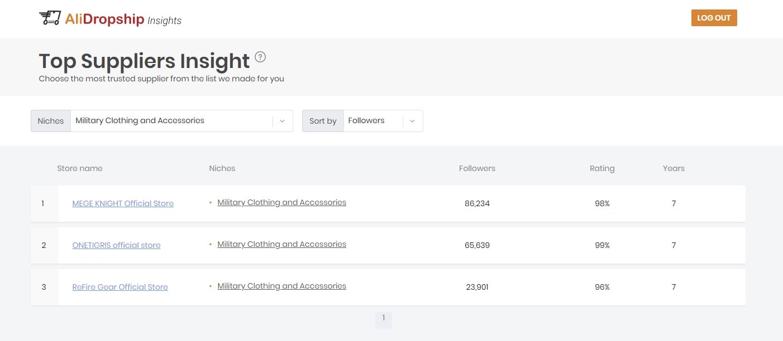Visit ReFire Gear Official Store link
The height and width of the screenshot is (341, 783).
coord(120,288)
